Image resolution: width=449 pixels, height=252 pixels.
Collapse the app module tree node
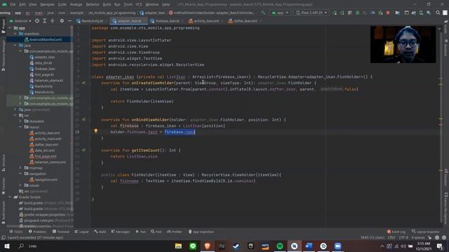click(10, 28)
